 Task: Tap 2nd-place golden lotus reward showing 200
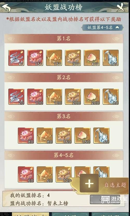[73, 97]
